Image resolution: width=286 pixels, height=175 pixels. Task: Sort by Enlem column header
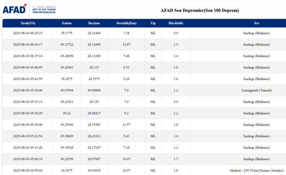(x=67, y=23)
